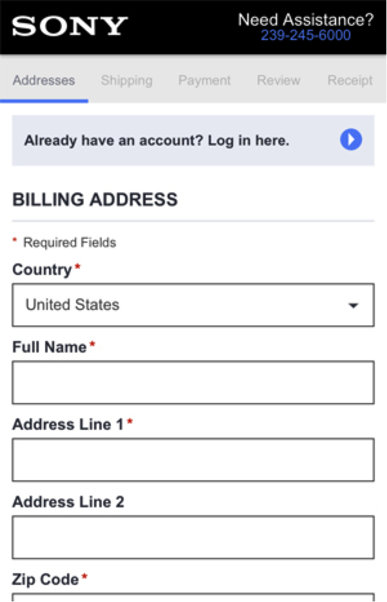Screen dimensions: 387x602
Task: Click the blue arrow login icon
Action: 351,140
